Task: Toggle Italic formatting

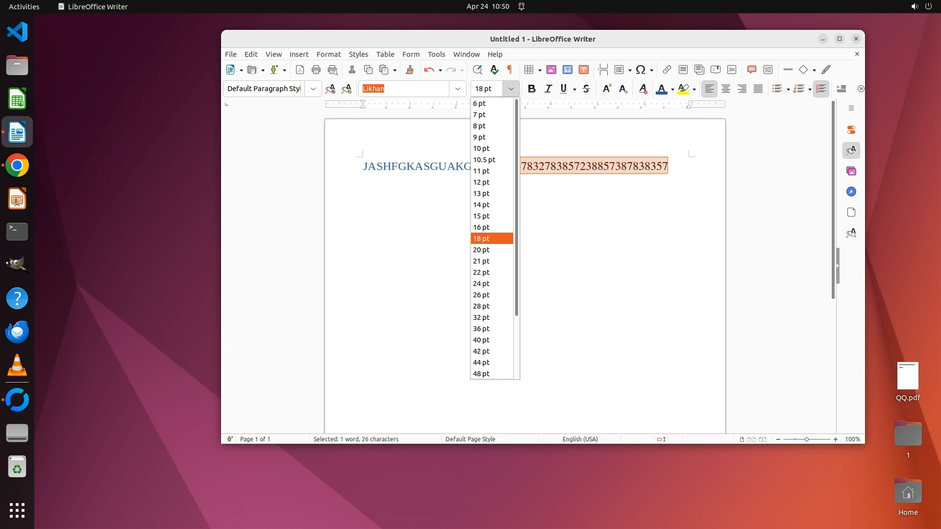Action: [x=548, y=89]
